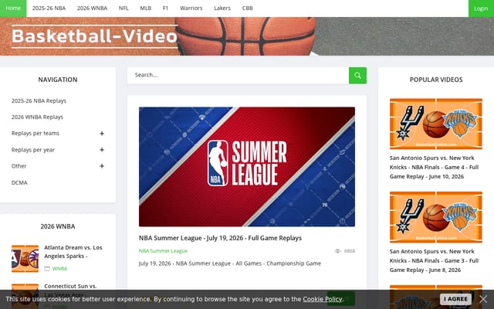Image resolution: width=494 pixels, height=309 pixels.
Task: Open Spurs vs Knicks Game 3 title
Action: coord(434,261)
